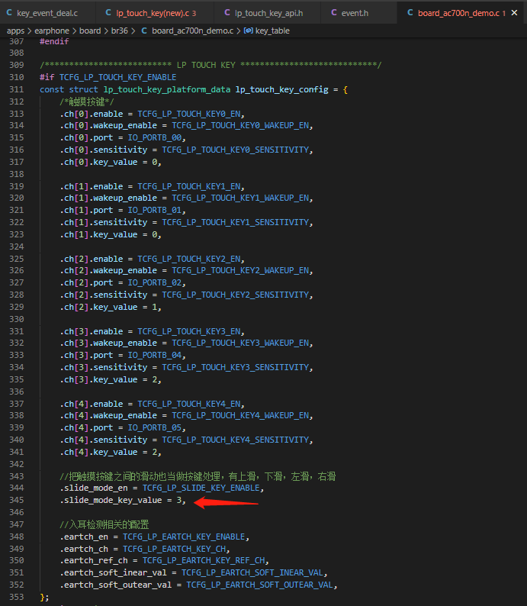
Task: Open the lp_touch_key(new).c tab
Action: click(154, 13)
